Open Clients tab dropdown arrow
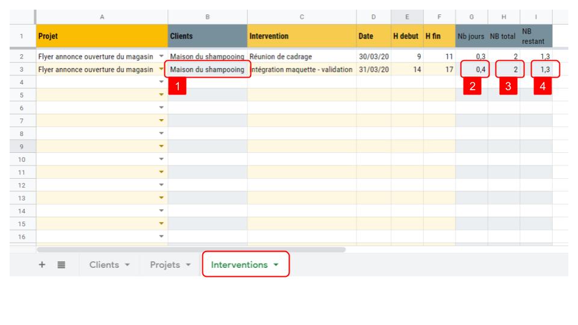This screenshot has width=578, height=325. click(x=127, y=265)
